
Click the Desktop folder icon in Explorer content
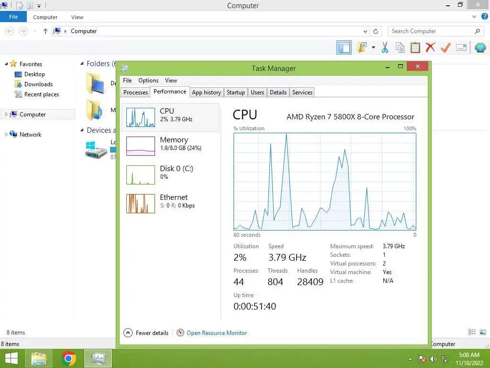[x=95, y=83]
